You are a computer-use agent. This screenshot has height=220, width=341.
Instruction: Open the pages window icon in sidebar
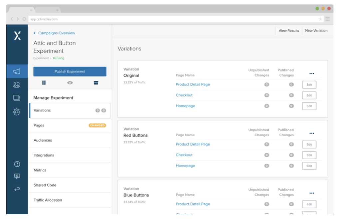pos(17,98)
